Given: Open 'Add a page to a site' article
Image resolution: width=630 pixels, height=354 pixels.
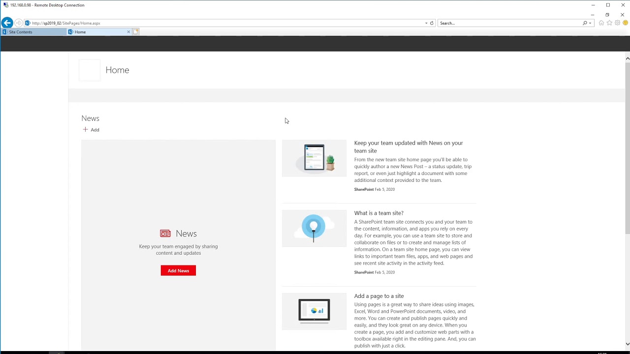Looking at the screenshot, I should coord(379,296).
